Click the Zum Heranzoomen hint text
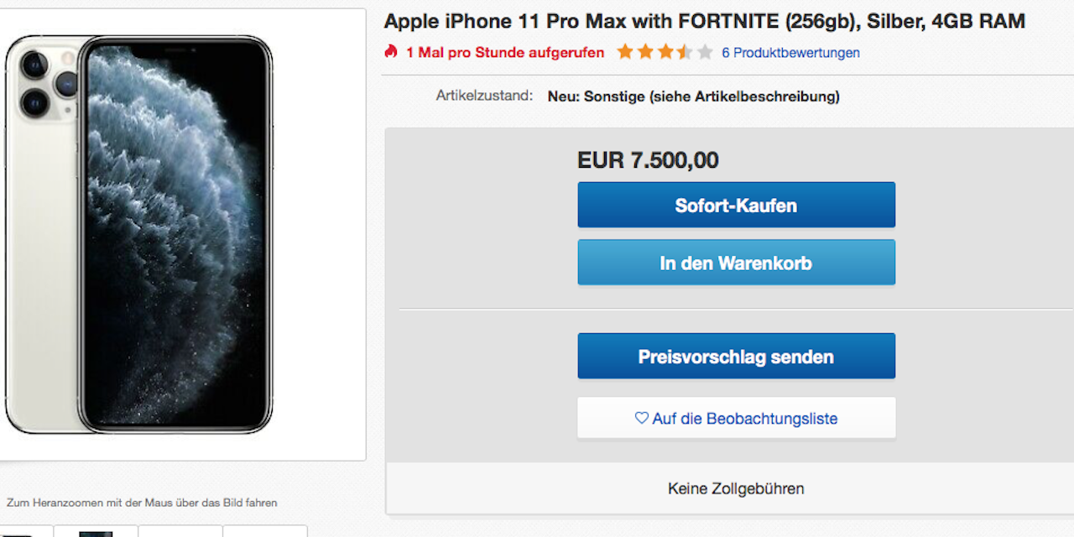 142,503
